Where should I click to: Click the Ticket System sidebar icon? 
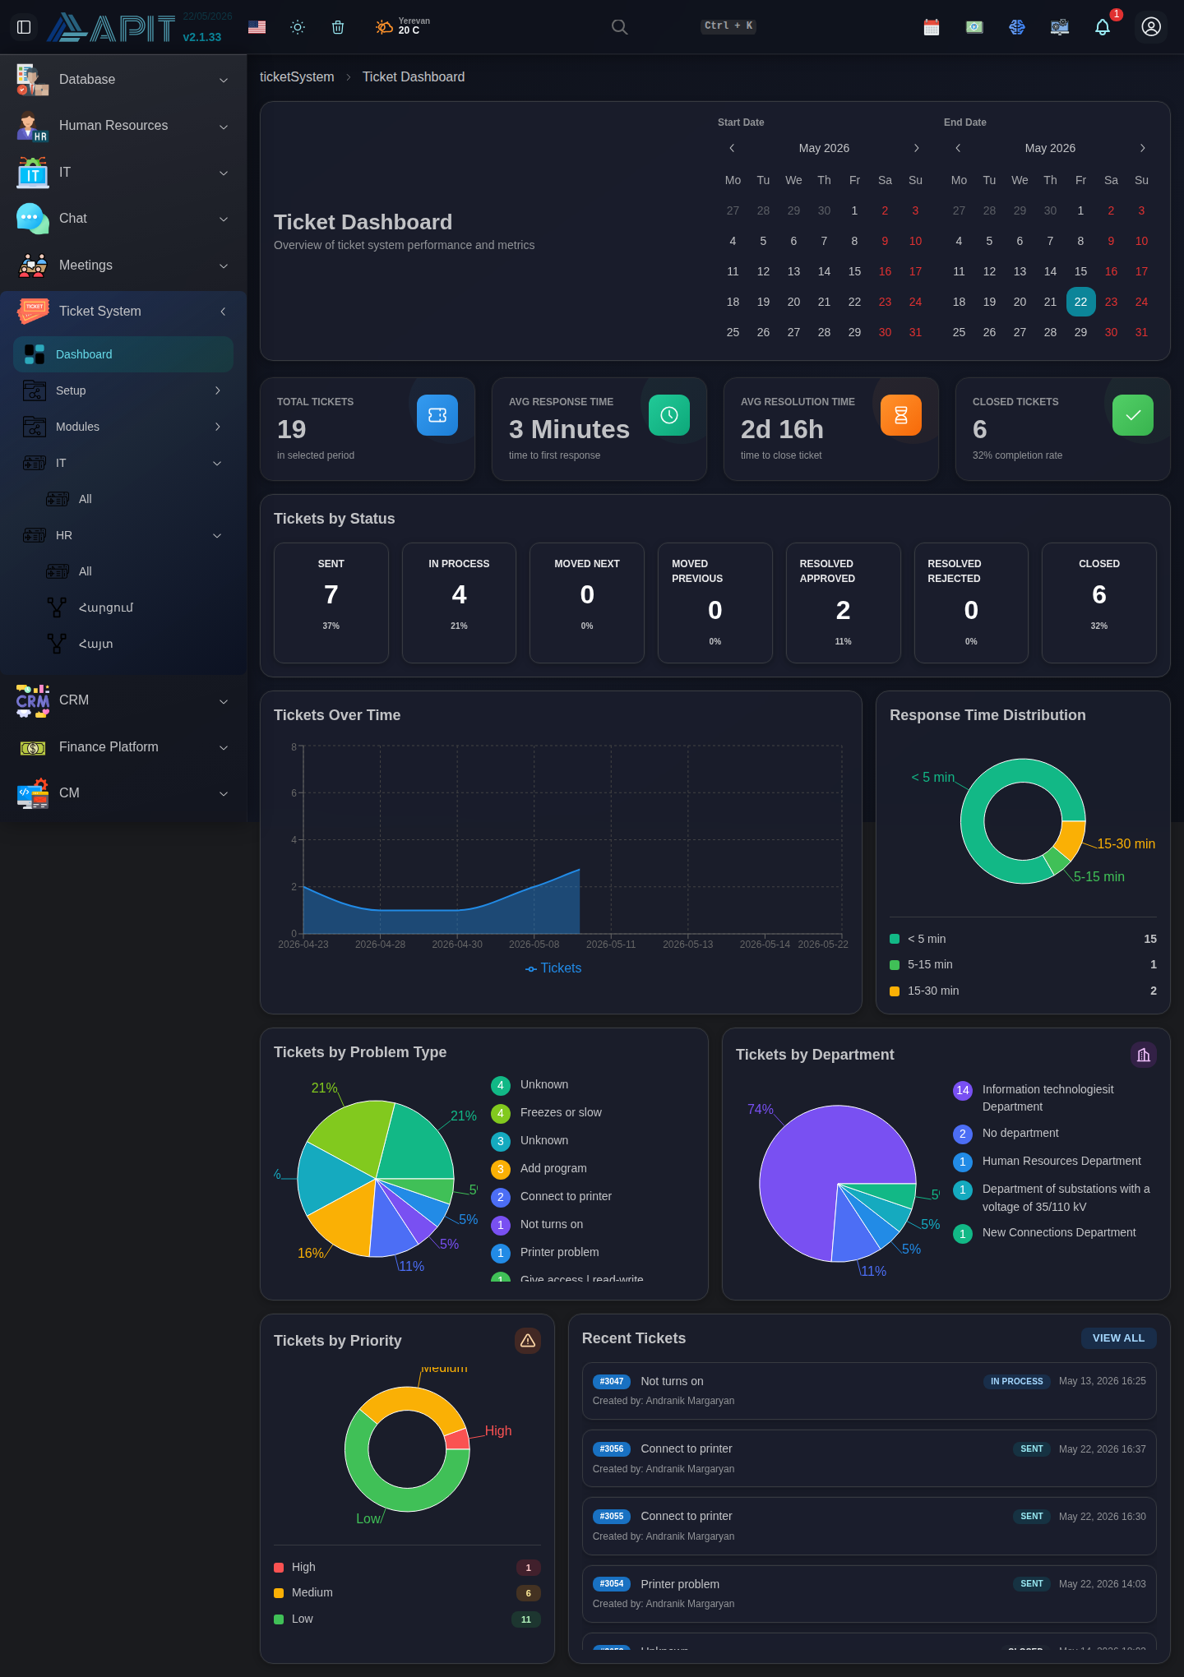[x=34, y=312]
